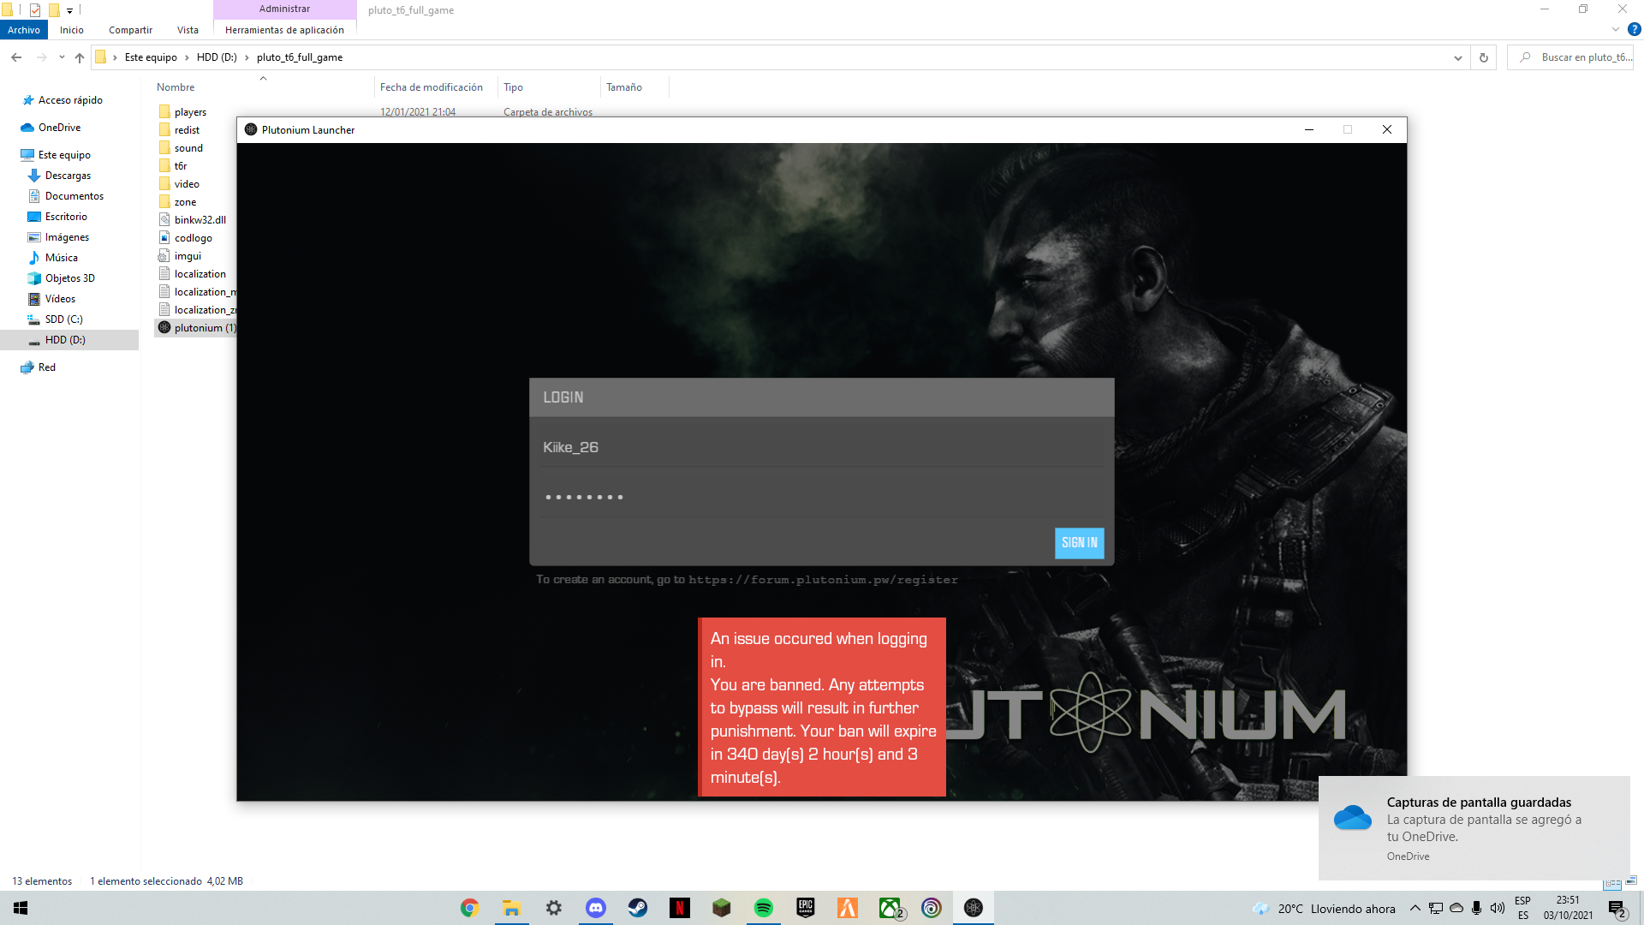Image resolution: width=1644 pixels, height=925 pixels.
Task: Select the binkw32.dll file
Action: tap(200, 220)
